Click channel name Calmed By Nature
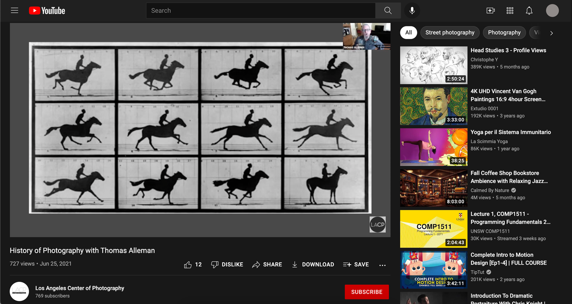Screen dimensions: 572x304 (x=490, y=191)
